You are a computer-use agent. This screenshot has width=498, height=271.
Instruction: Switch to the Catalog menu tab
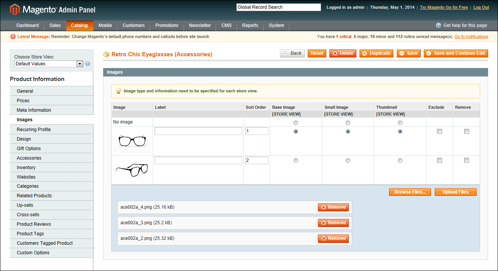[80, 25]
